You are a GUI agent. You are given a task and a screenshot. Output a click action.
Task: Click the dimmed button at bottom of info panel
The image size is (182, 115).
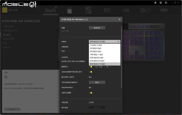coord(12,109)
